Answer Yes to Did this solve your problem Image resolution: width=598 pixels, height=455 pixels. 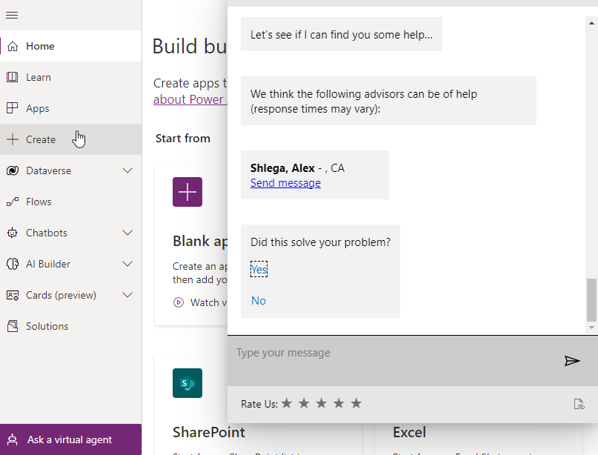click(x=259, y=269)
